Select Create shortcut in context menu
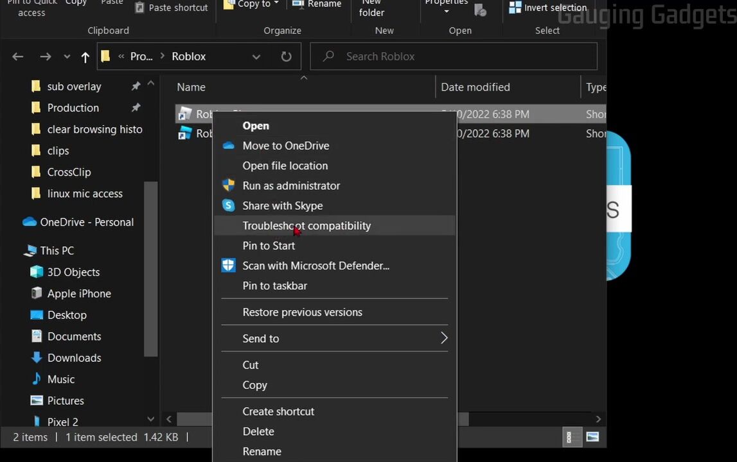Viewport: 737px width, 462px height. point(335,411)
